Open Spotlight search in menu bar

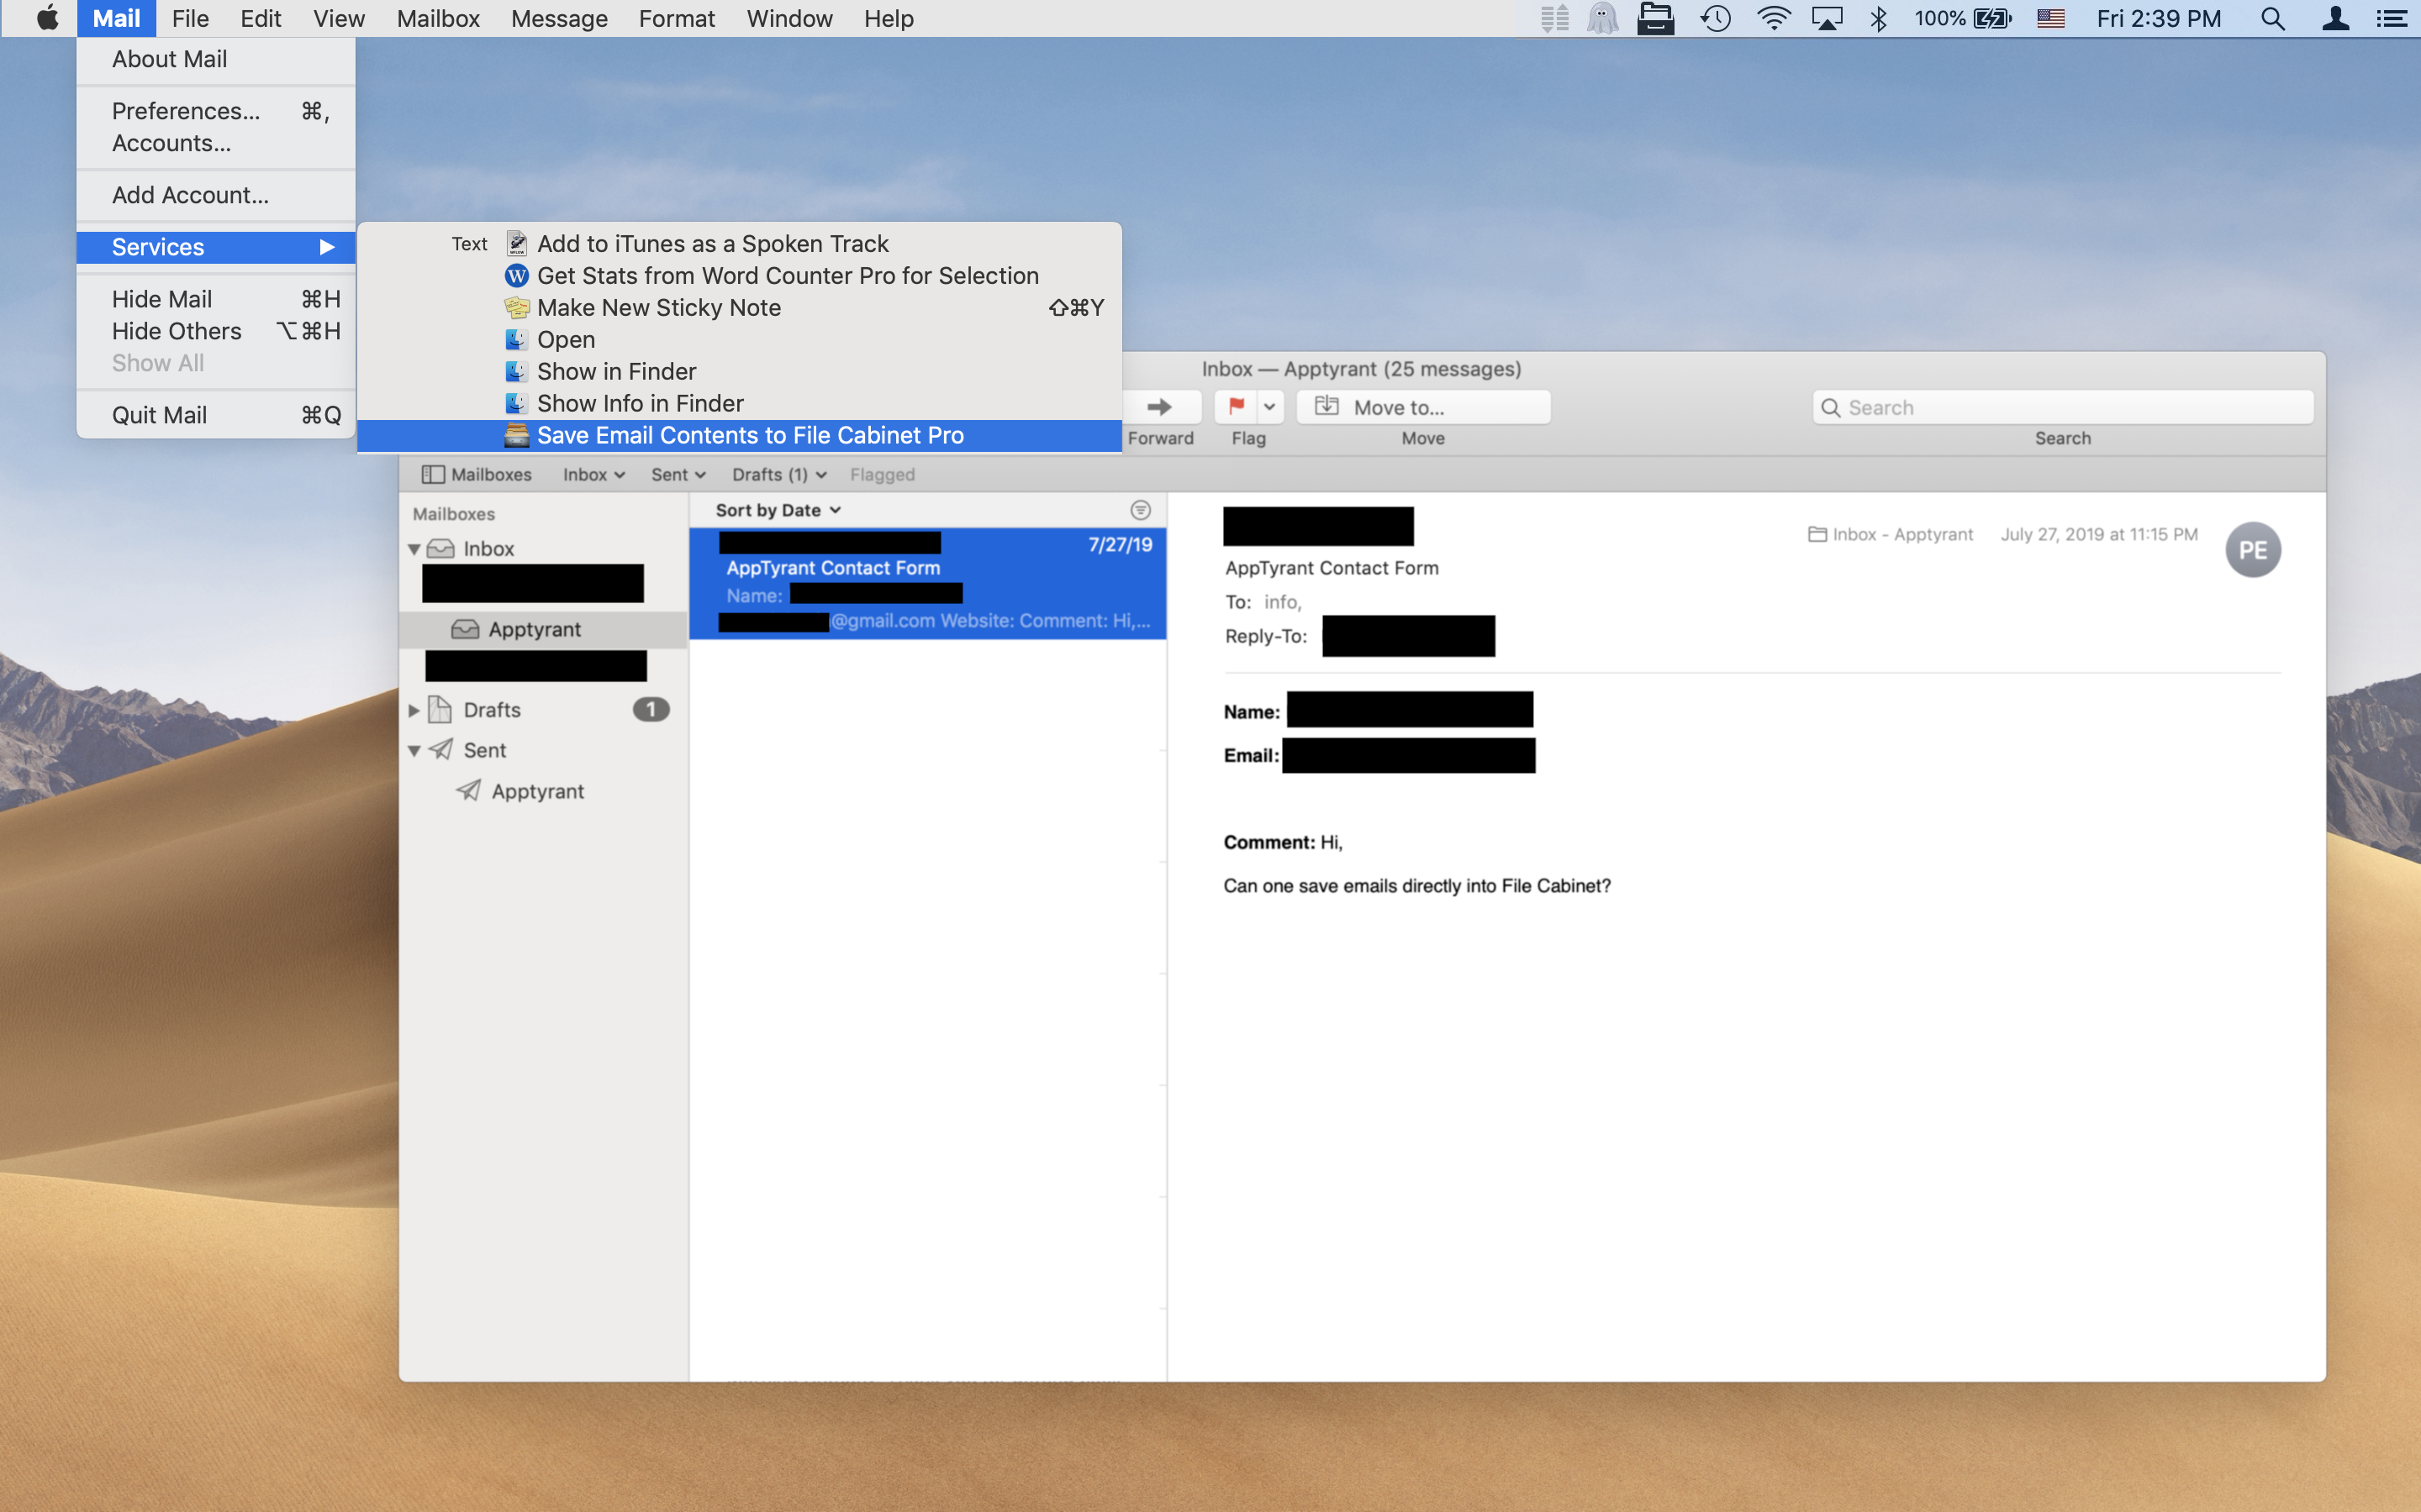click(2272, 18)
